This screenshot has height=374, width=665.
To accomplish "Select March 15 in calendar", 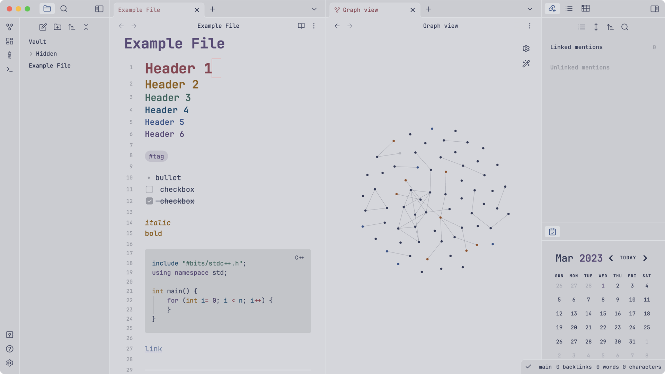I will pyautogui.click(x=603, y=314).
